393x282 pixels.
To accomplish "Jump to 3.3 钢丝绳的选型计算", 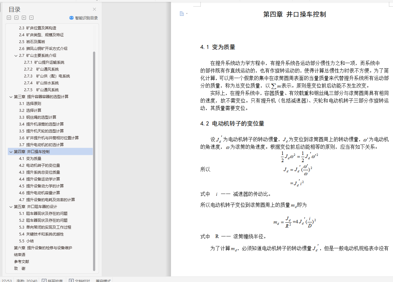I will [37, 117].
